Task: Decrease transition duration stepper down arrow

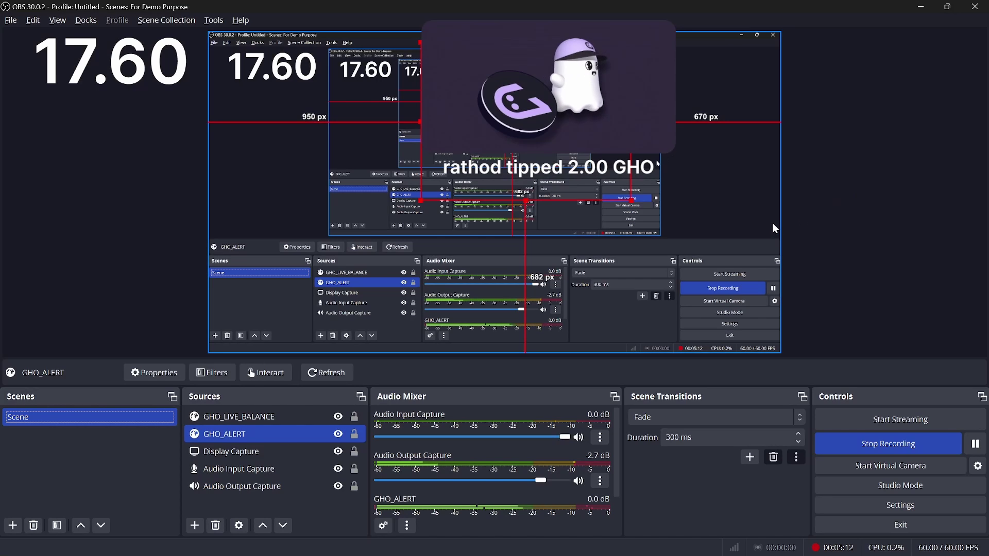Action: 798,441
